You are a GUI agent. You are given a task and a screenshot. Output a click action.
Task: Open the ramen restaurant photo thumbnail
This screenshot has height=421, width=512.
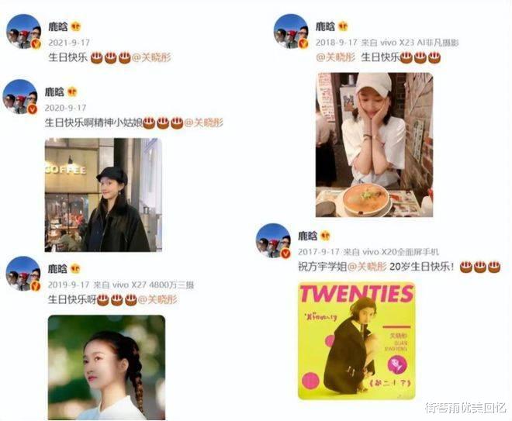374,145
